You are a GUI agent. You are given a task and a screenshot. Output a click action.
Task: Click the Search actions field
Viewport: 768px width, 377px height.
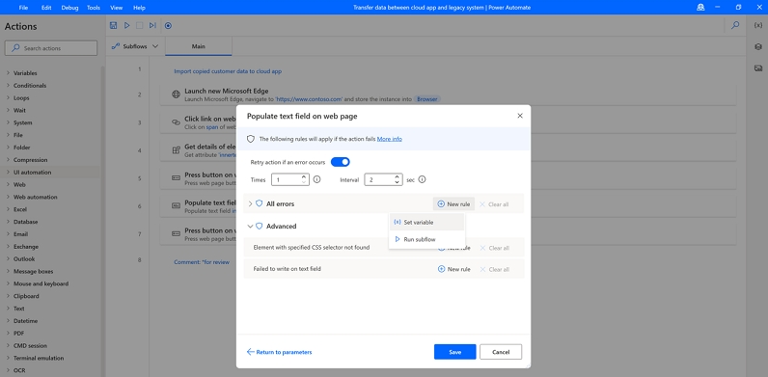pyautogui.click(x=51, y=48)
